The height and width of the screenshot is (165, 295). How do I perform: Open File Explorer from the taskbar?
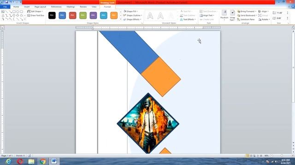pyautogui.click(x=31, y=161)
